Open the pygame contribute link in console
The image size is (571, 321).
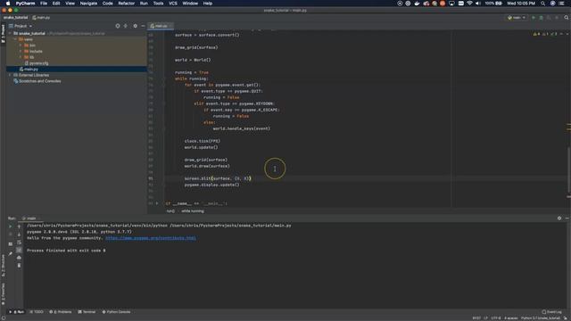point(151,238)
